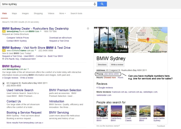Open the BMW Servicing sitelink
The width and height of the screenshot is (181, 129).
[x=59, y=113]
